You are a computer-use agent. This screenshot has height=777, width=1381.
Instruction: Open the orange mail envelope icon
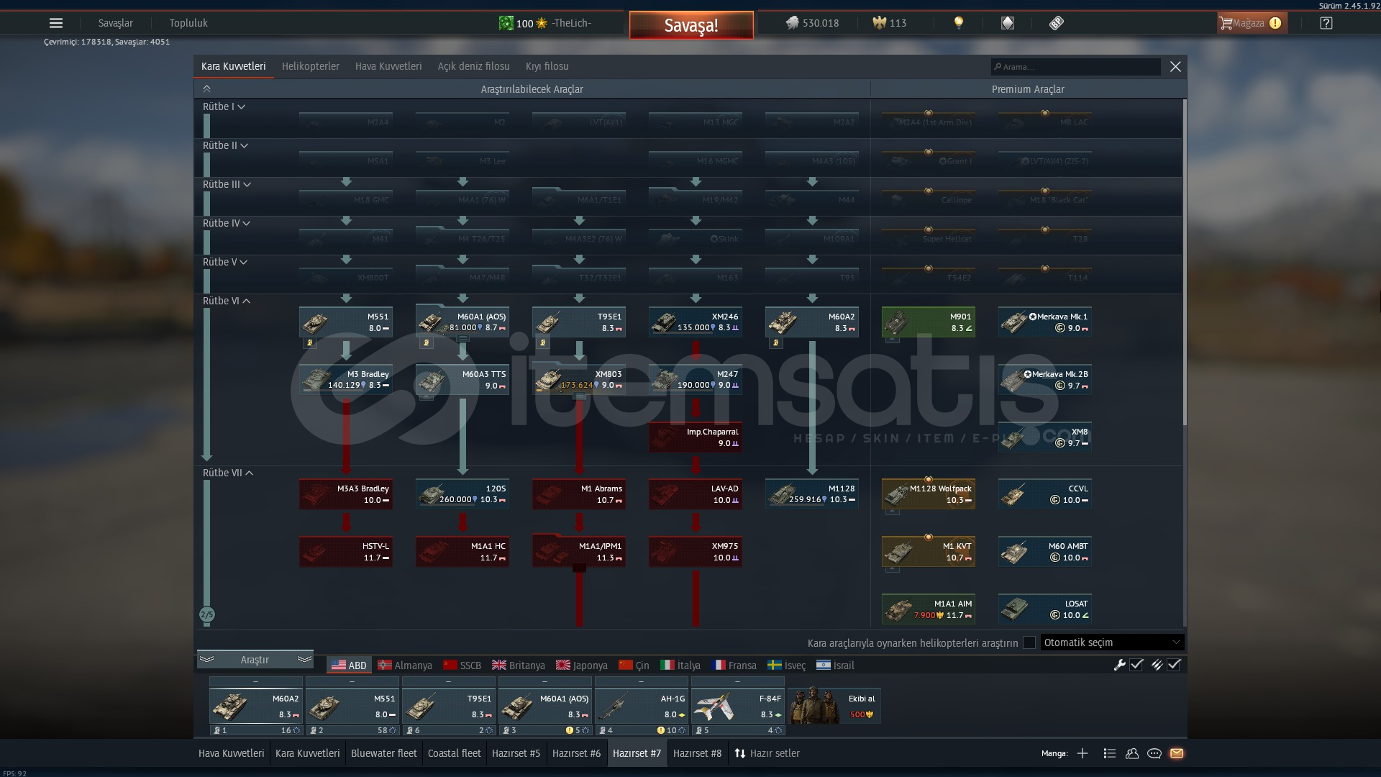pyautogui.click(x=1177, y=753)
